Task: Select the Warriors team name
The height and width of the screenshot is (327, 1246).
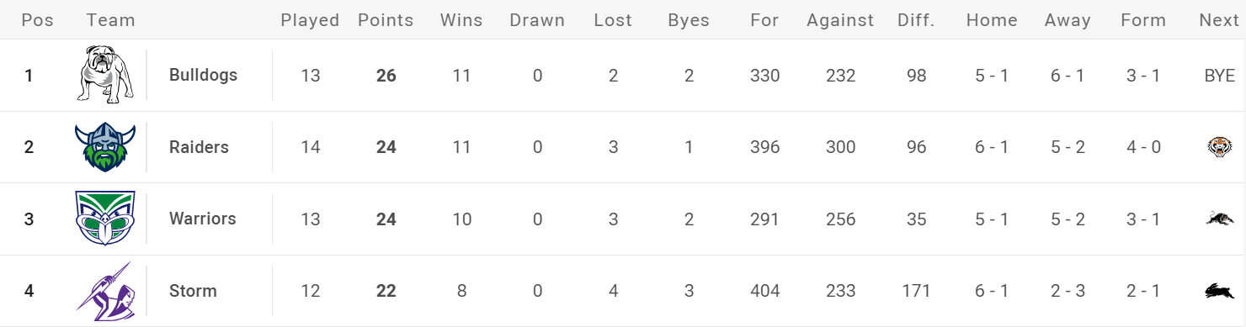Action: pyautogui.click(x=203, y=219)
